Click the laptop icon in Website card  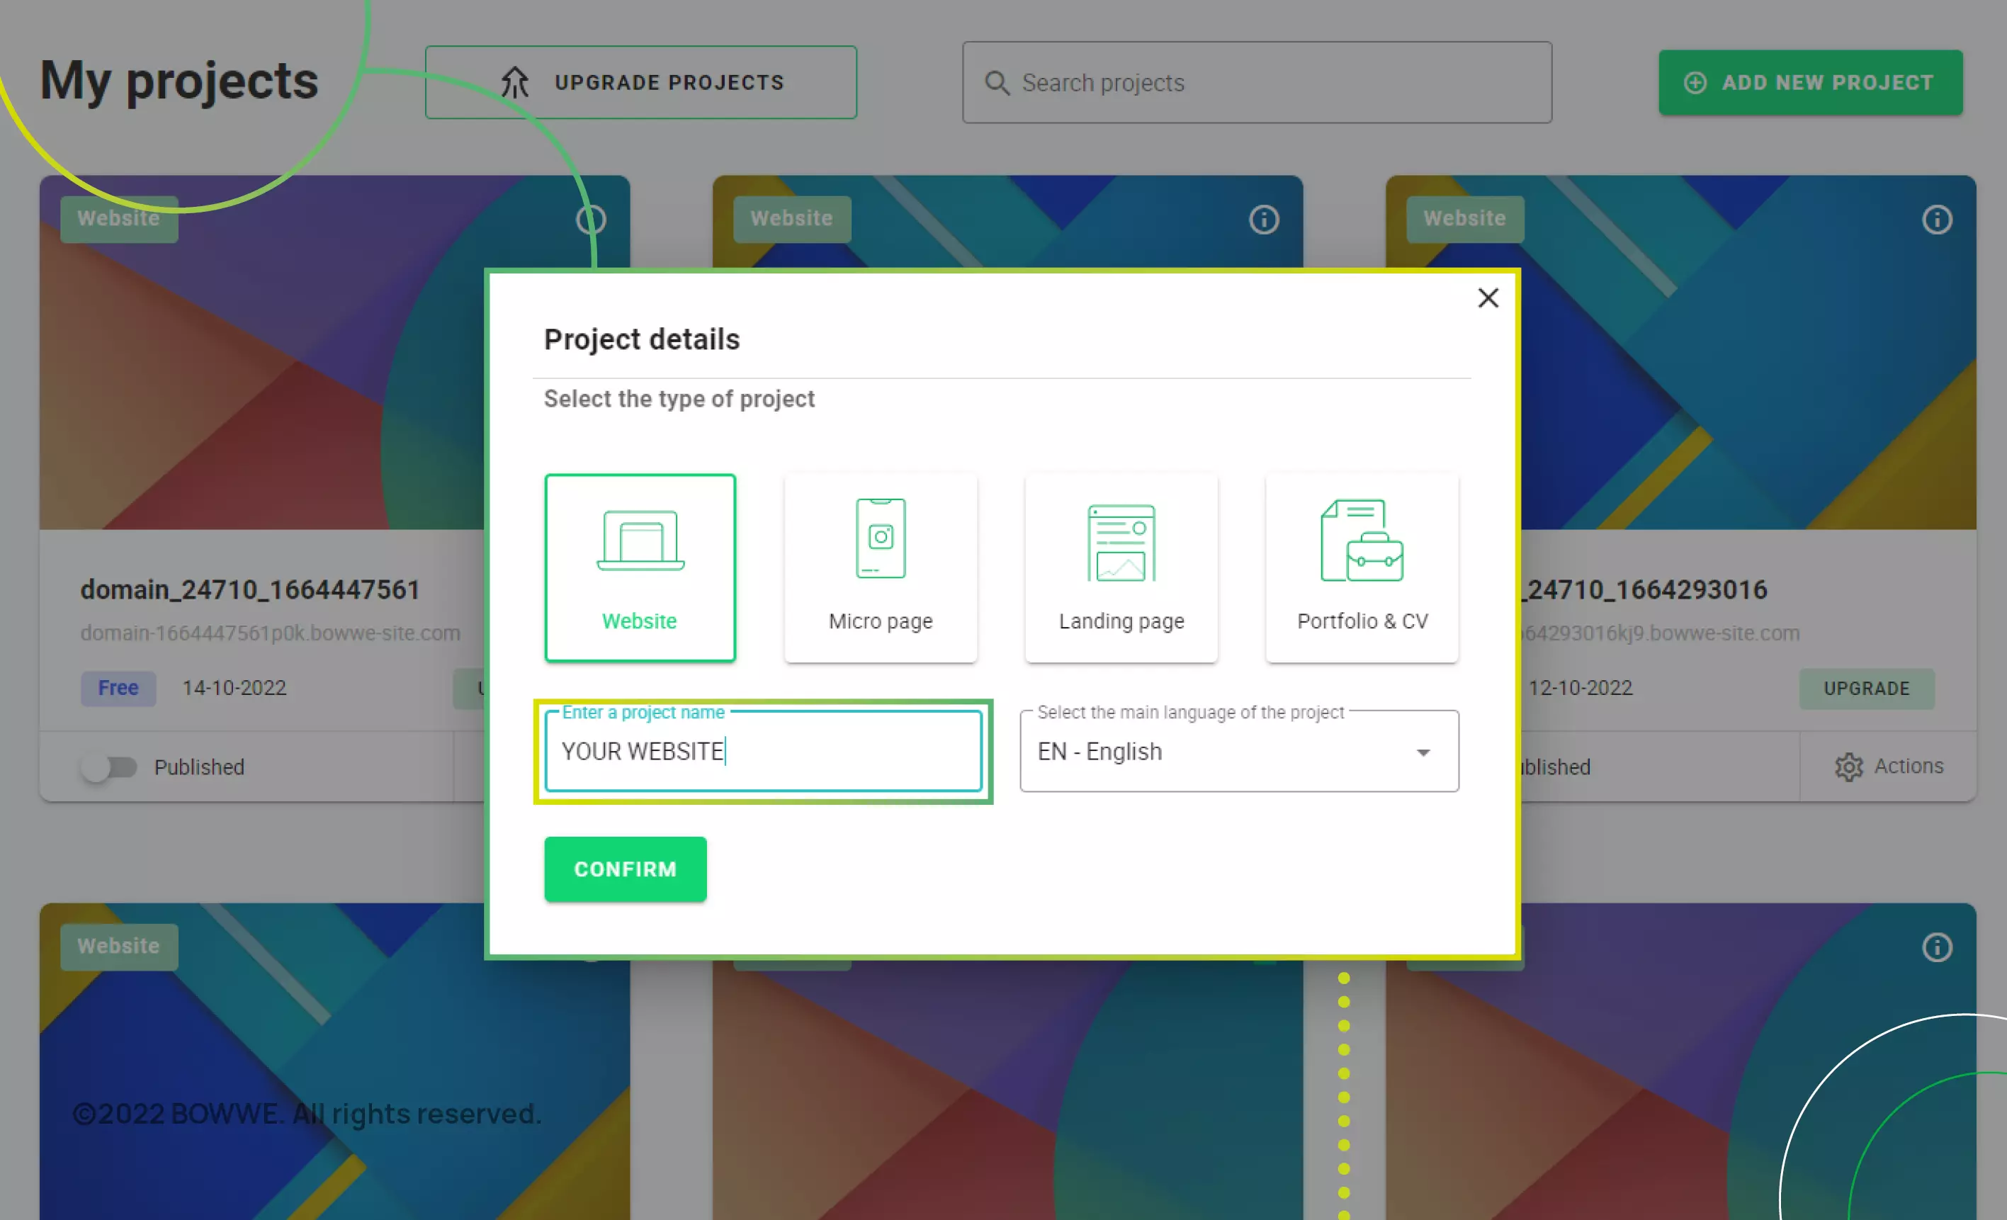[x=640, y=541]
